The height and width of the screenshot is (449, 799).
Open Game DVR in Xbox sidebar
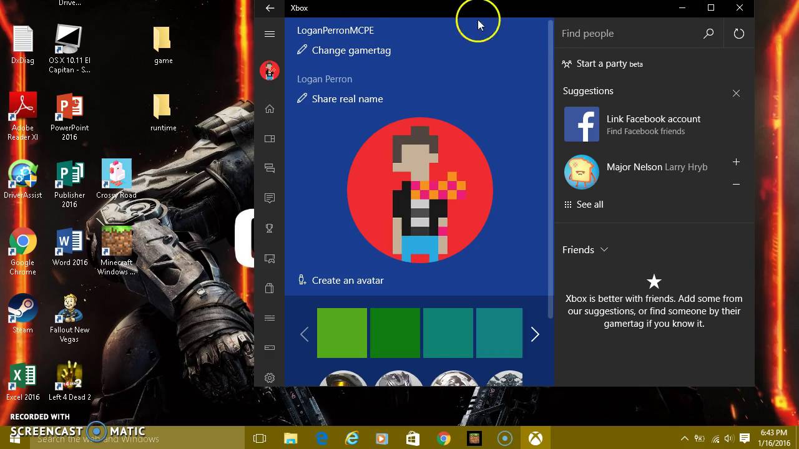tap(270, 258)
